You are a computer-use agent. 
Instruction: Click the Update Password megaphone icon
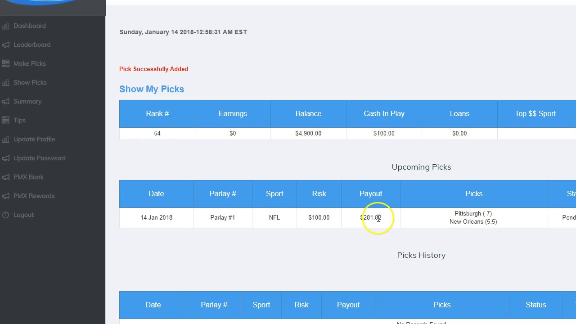5,158
